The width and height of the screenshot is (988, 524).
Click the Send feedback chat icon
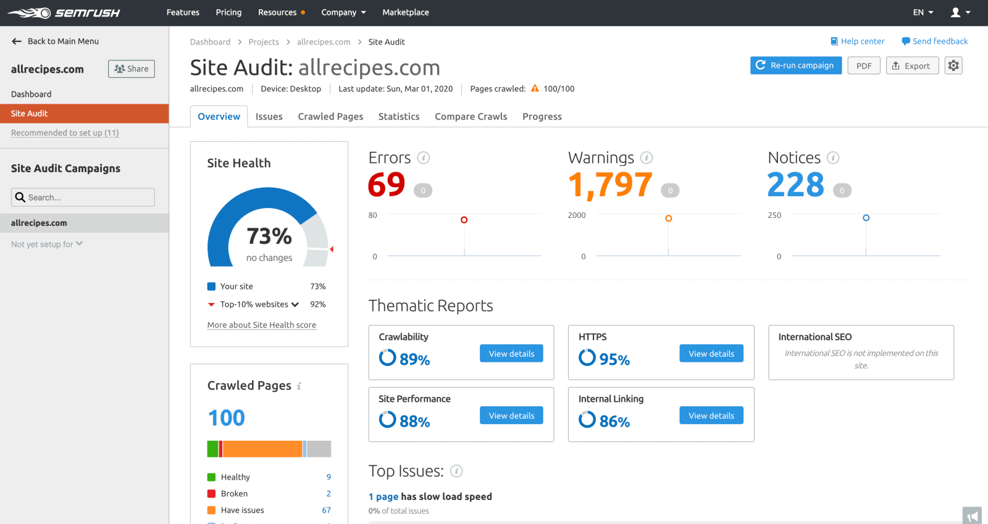(x=906, y=41)
